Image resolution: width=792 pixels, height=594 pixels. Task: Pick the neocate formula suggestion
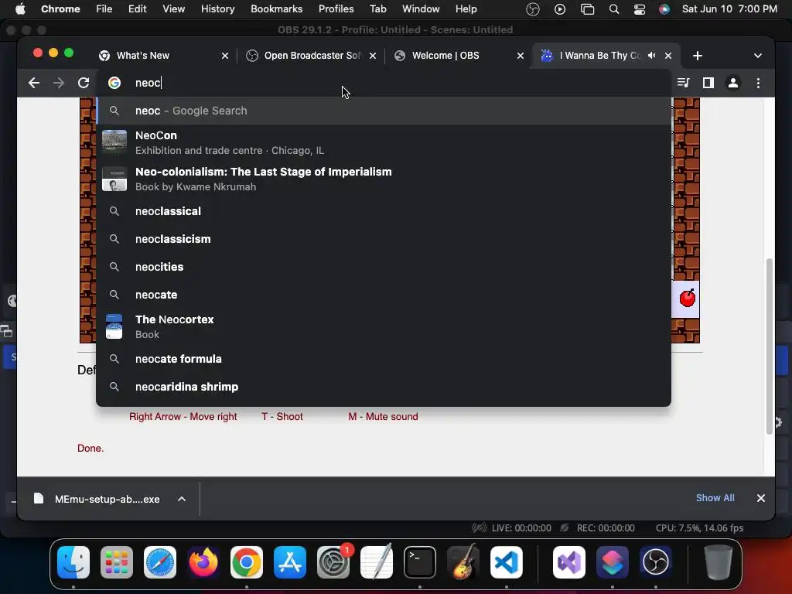point(384,359)
